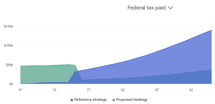
Task: Click age 72 on the x-axis
Action: coord(55,90)
